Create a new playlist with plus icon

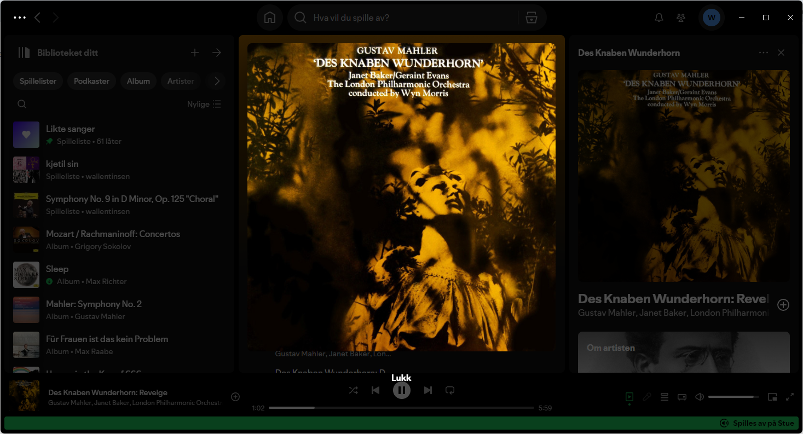pos(195,53)
